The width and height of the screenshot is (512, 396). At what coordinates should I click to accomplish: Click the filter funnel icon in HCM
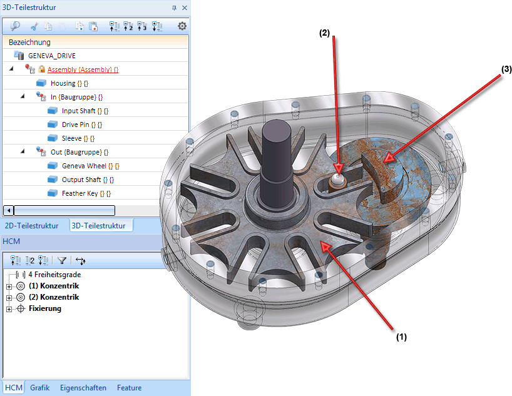pyautogui.click(x=62, y=260)
